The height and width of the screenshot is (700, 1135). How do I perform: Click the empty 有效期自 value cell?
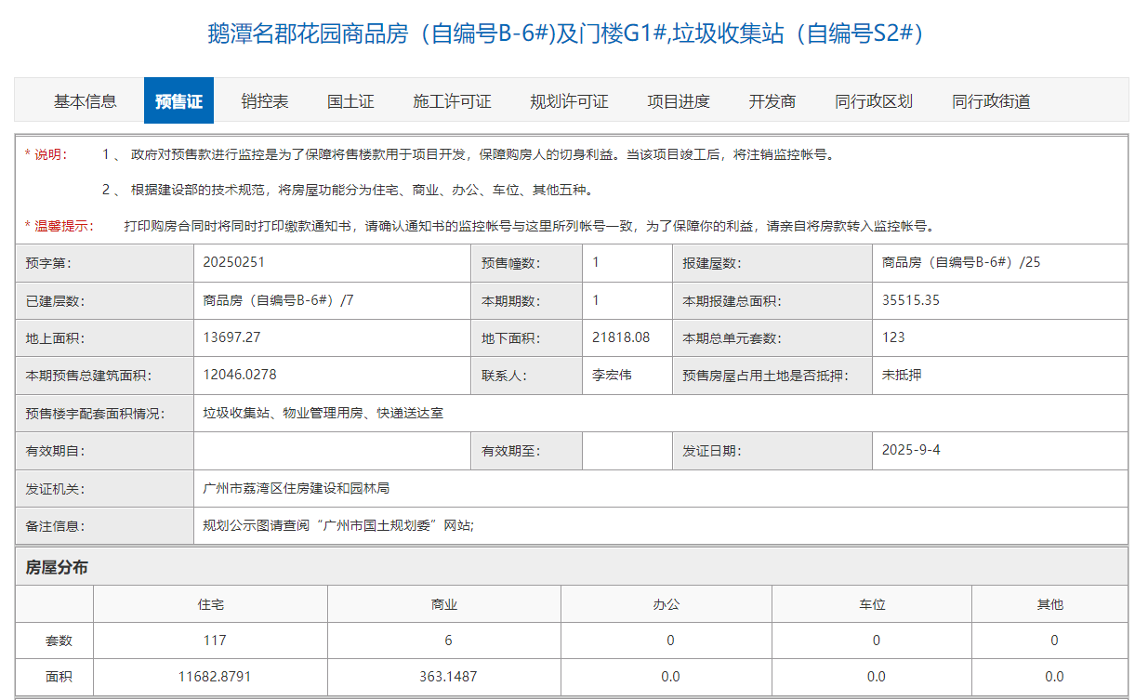(333, 451)
